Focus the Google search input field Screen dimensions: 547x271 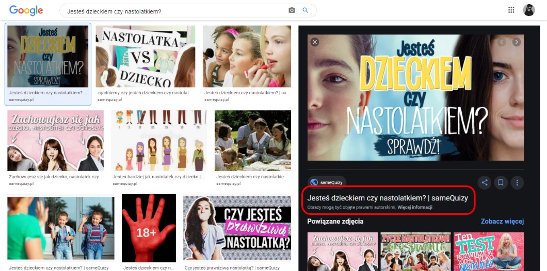[175, 10]
